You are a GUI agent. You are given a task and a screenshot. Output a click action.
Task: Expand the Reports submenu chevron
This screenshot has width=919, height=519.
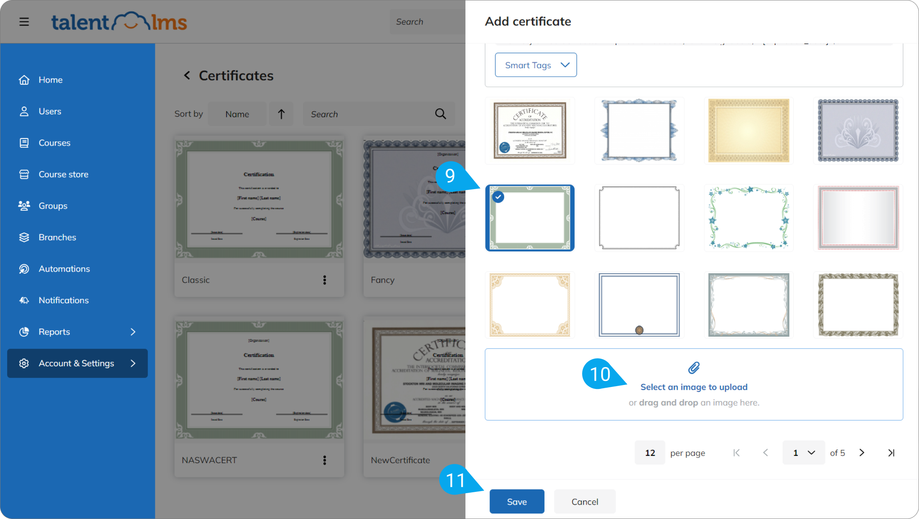coord(133,332)
